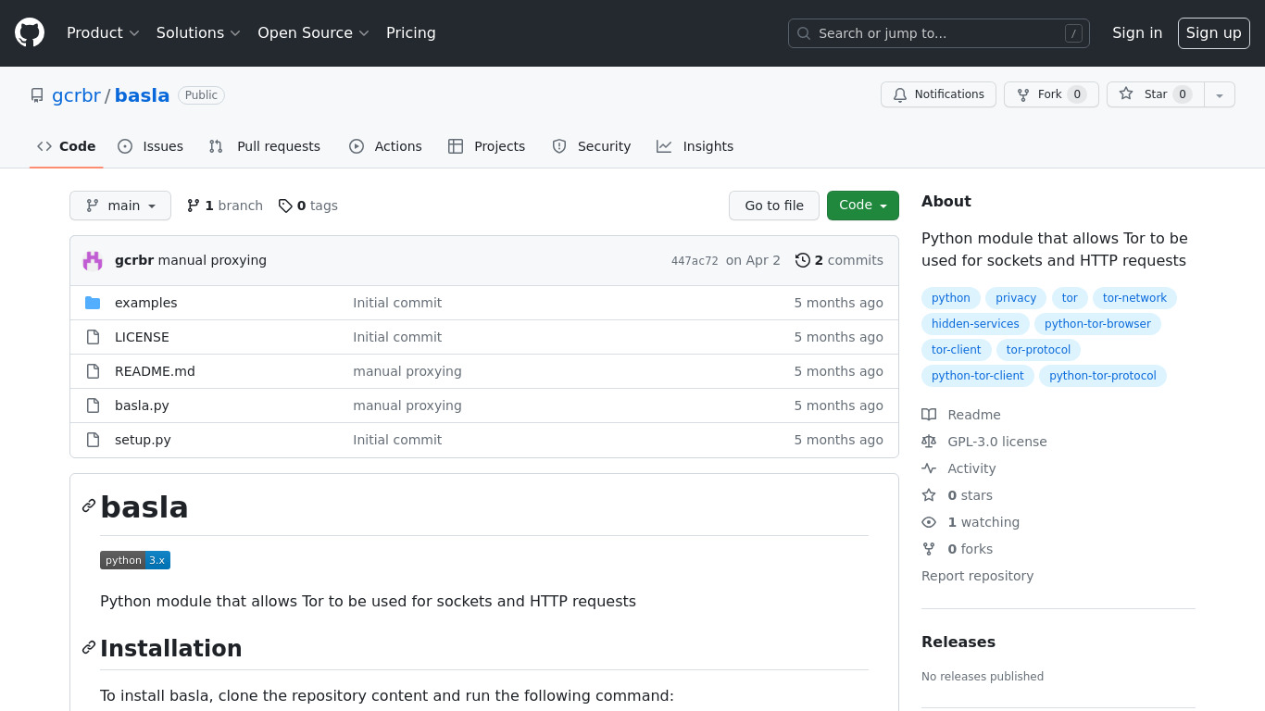Viewport: 1265px width, 711px height.
Task: Open the green Code dropdown button
Action: [863, 206]
